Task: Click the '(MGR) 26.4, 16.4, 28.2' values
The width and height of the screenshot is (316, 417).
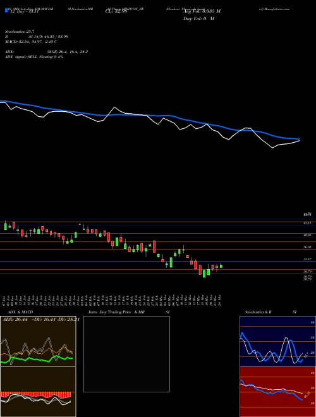Action: click(67, 52)
